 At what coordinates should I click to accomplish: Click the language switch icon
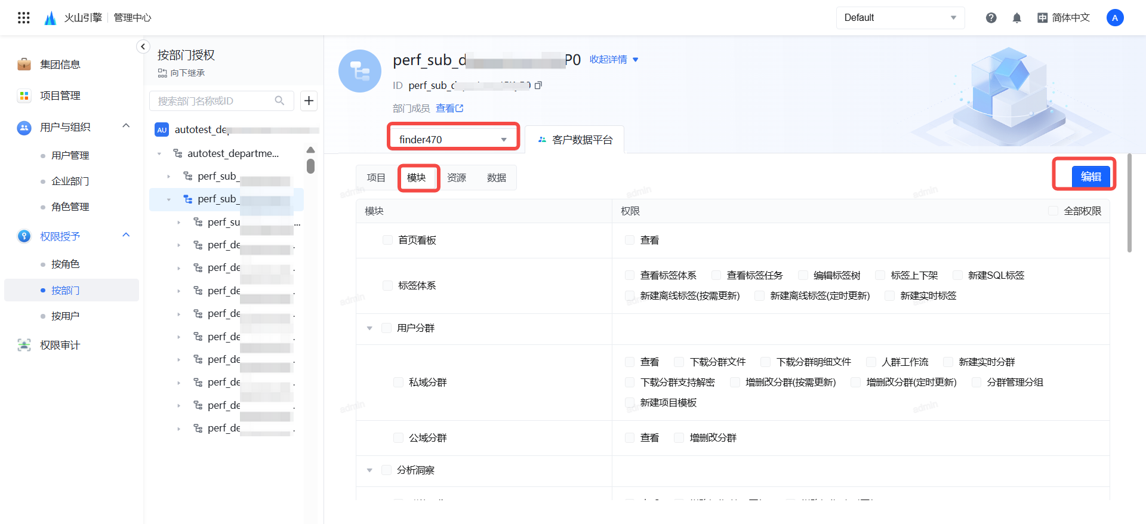(1042, 18)
